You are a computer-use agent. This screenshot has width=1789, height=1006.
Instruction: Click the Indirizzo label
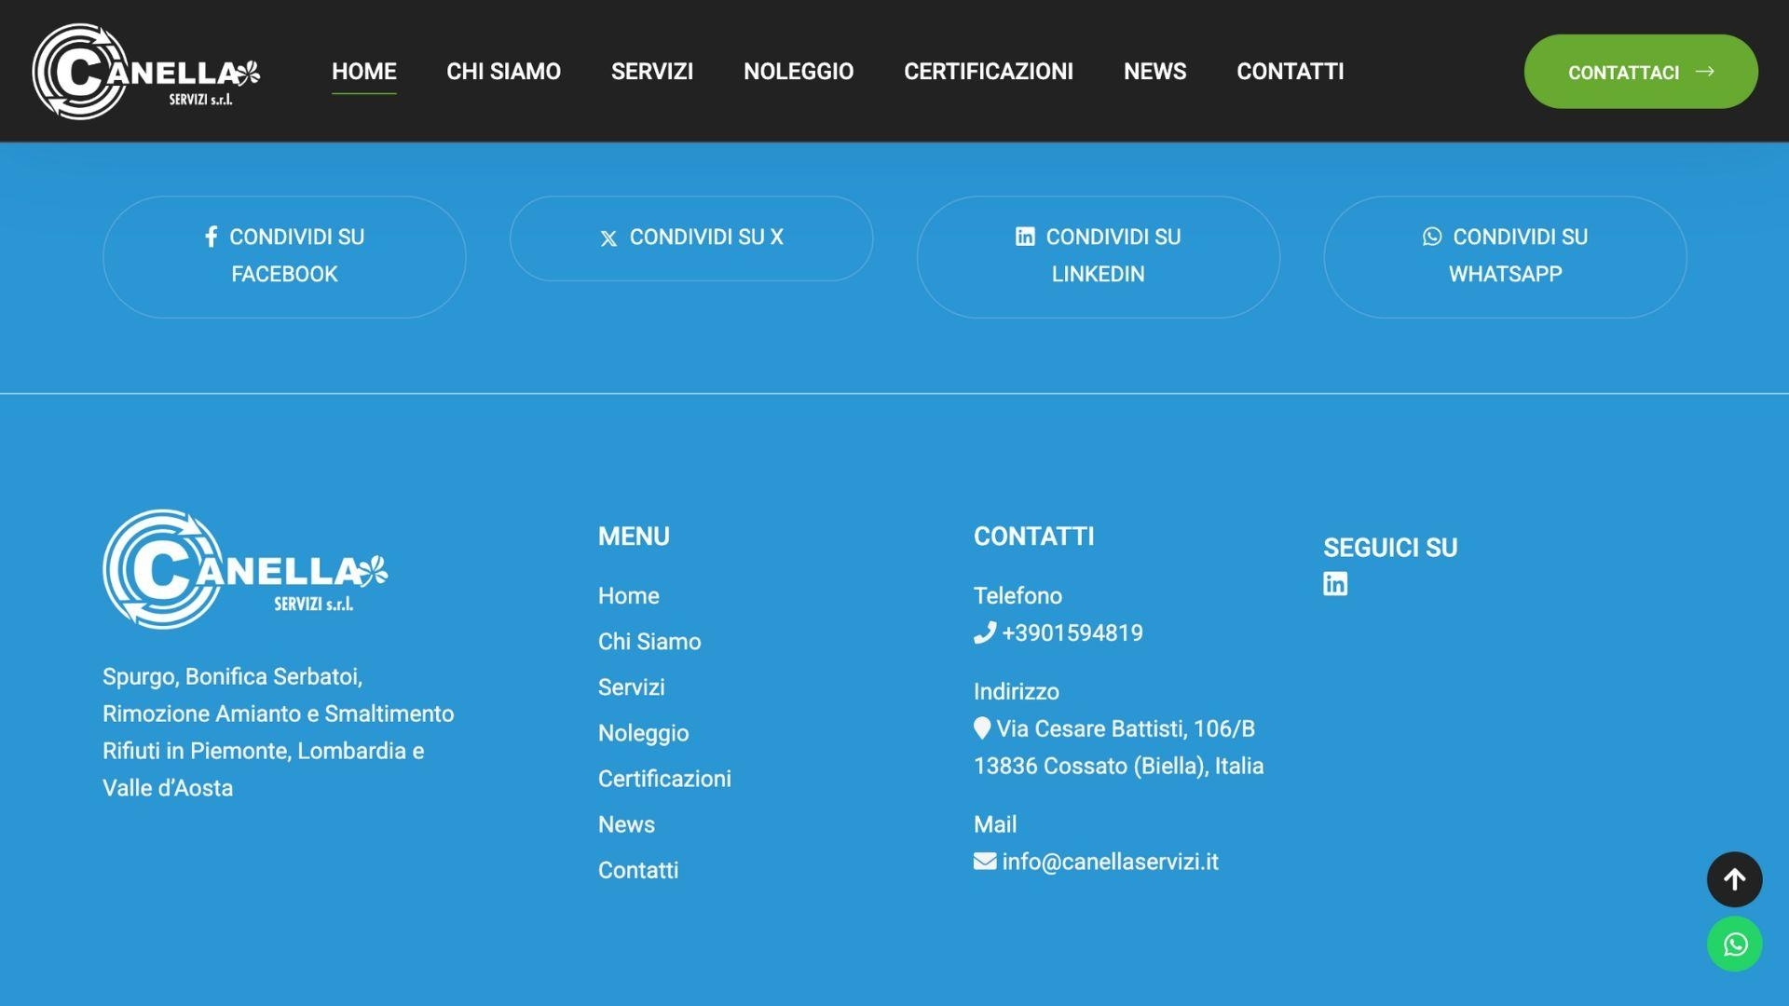(1017, 692)
